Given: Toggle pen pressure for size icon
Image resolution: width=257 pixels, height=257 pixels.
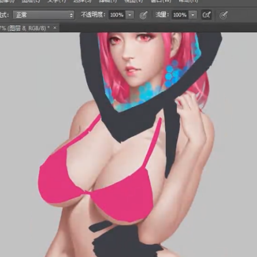Looking at the screenshot, I should click(x=224, y=15).
